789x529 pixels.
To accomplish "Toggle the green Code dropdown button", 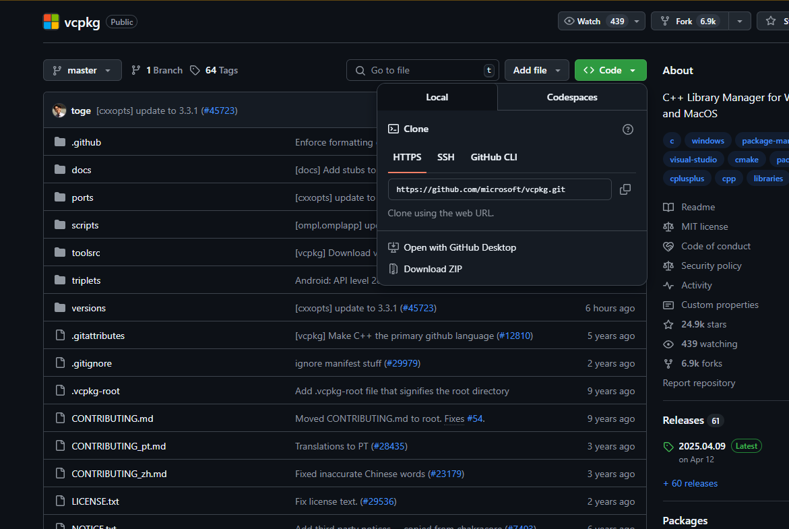I will coord(610,71).
